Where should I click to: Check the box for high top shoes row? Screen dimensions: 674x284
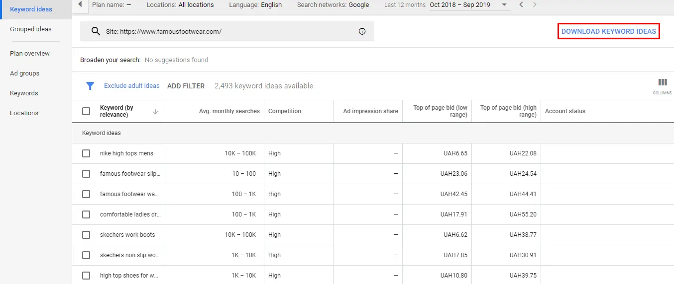86,276
